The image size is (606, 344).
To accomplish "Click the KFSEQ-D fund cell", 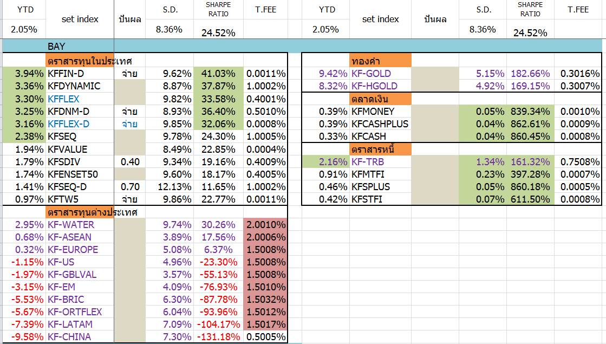I will point(80,187).
